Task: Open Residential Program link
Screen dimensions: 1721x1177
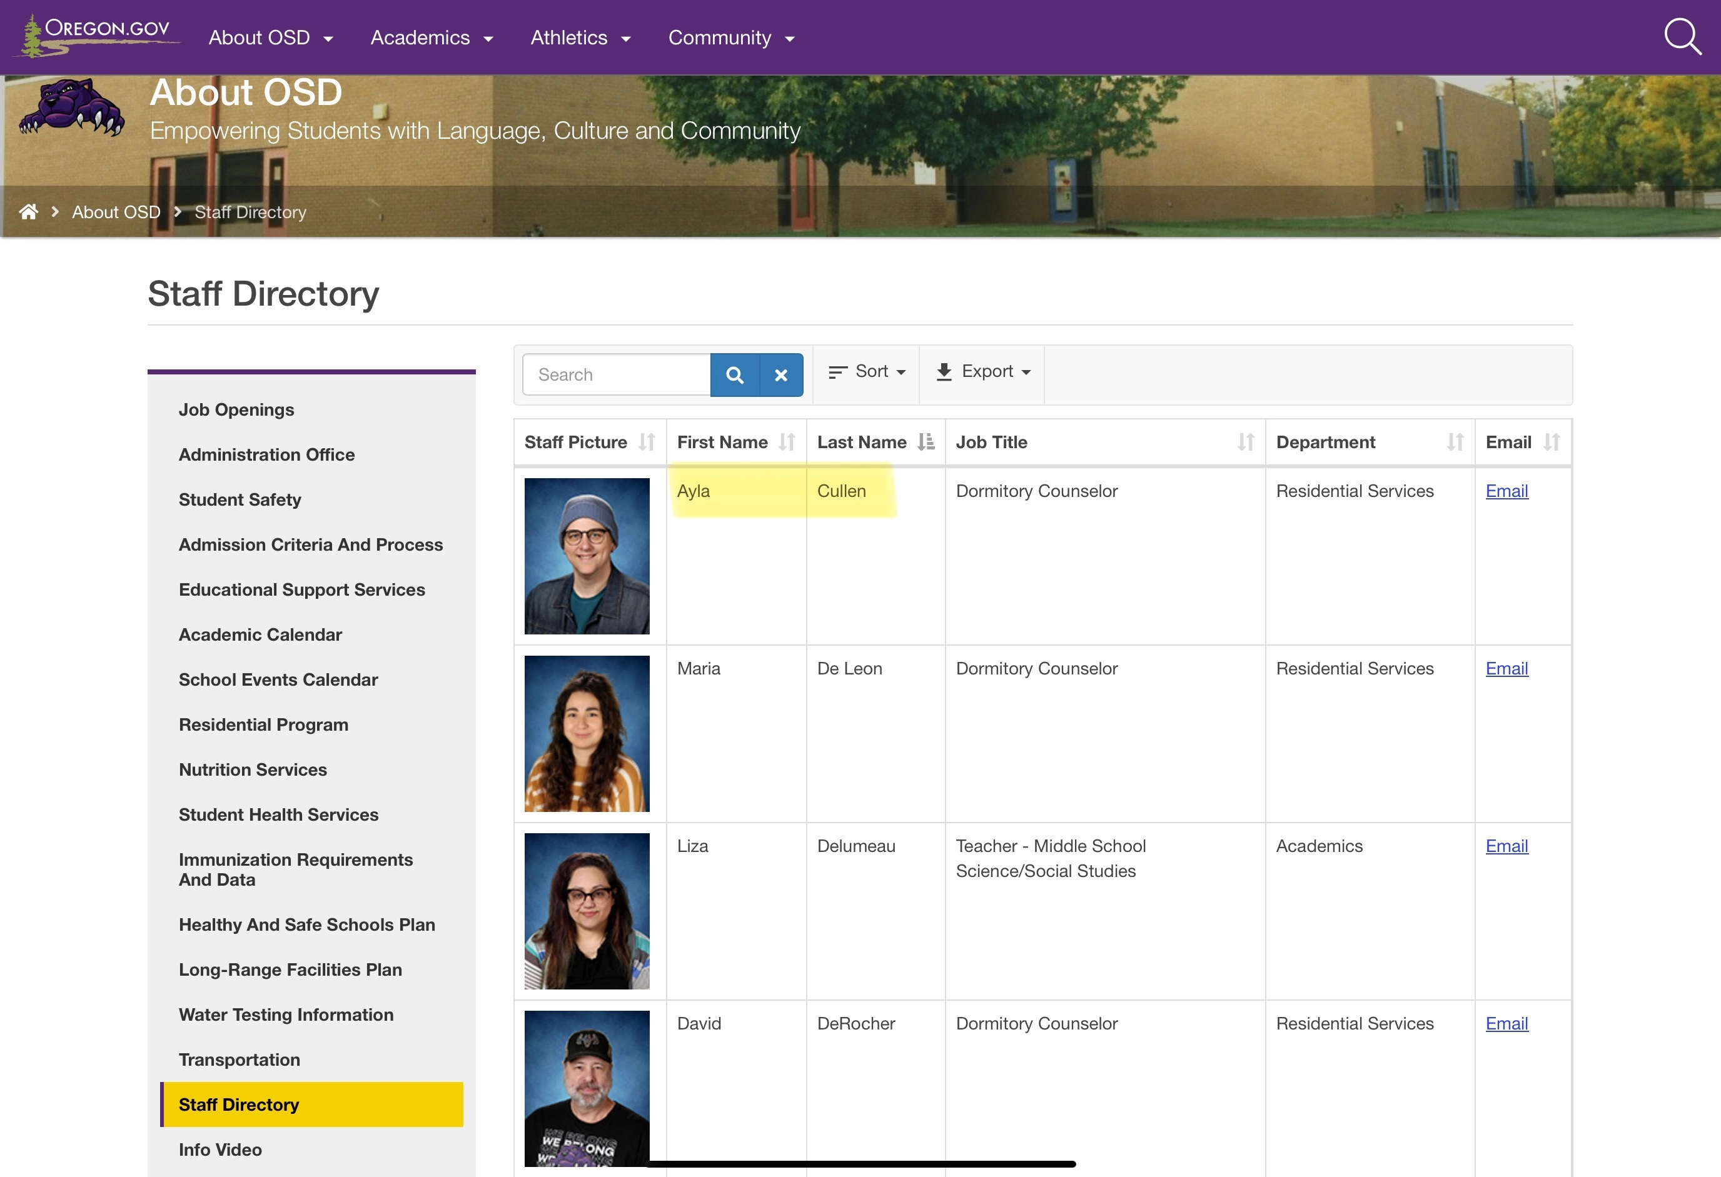Action: (x=264, y=724)
